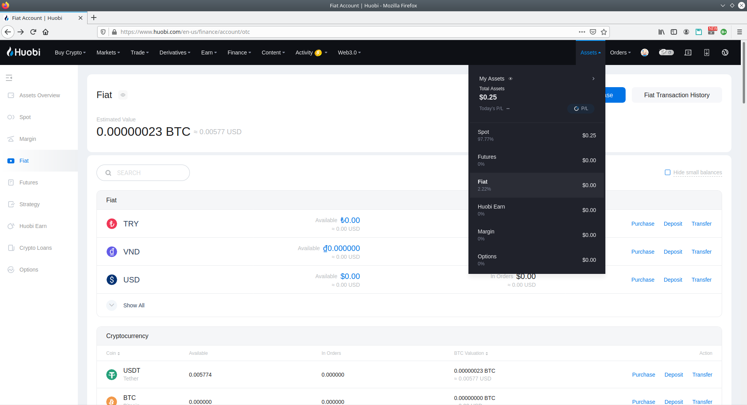747x405 pixels.
Task: Click the USD currency icon
Action: tap(112, 280)
